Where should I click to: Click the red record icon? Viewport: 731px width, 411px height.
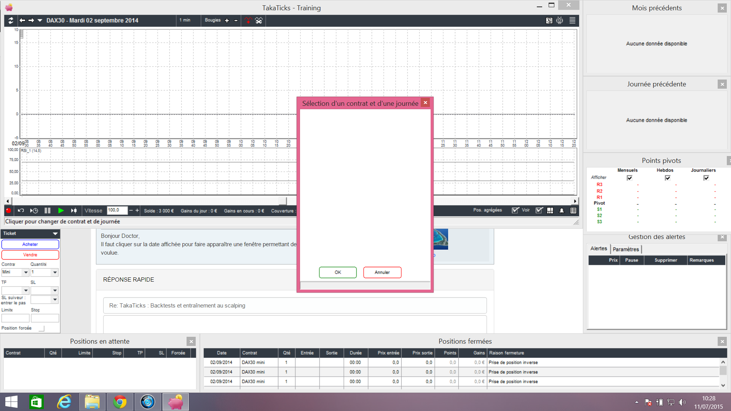point(8,210)
